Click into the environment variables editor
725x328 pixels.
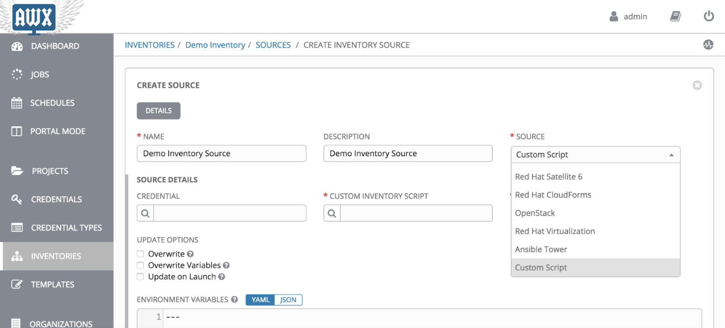[x=420, y=318]
